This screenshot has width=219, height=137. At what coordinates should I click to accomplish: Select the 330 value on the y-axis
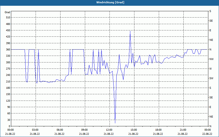point(8,56)
